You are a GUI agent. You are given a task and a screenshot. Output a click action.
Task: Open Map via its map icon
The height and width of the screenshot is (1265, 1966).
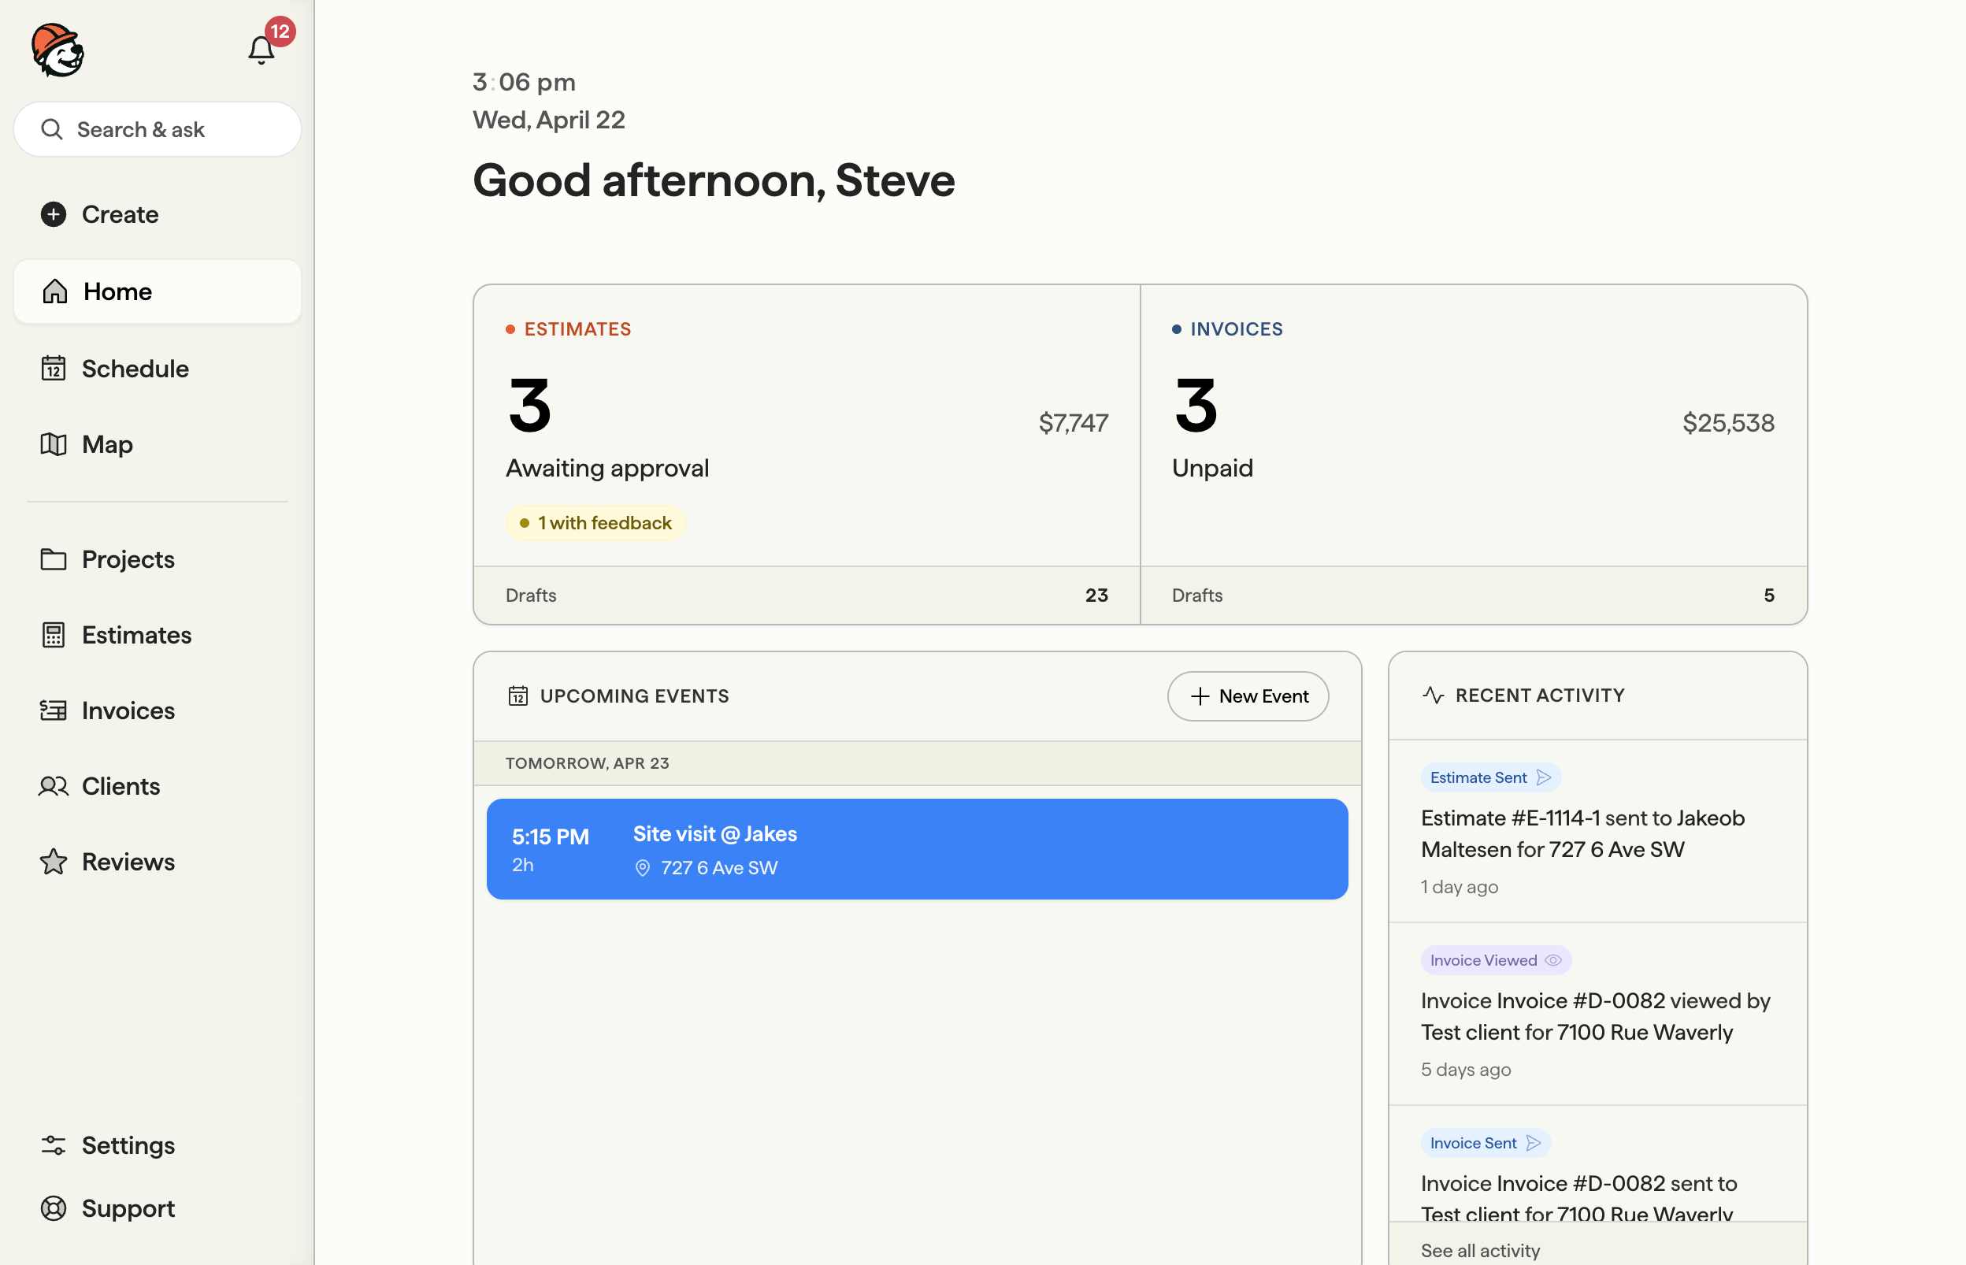coord(54,444)
